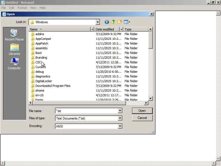Select the Downloaded Program Files folder icon
The image size is (221, 166).
pyautogui.click(x=33, y=86)
